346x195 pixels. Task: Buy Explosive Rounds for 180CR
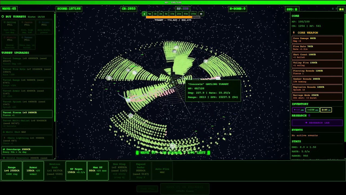click(317, 88)
